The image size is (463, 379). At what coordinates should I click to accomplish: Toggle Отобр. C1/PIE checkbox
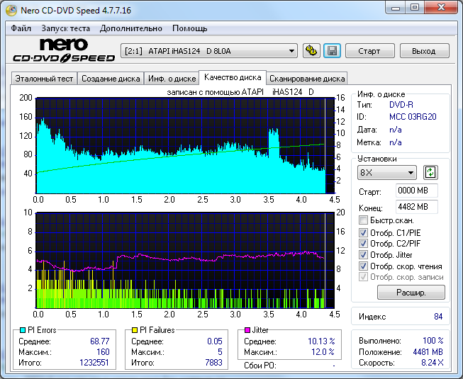[363, 232]
